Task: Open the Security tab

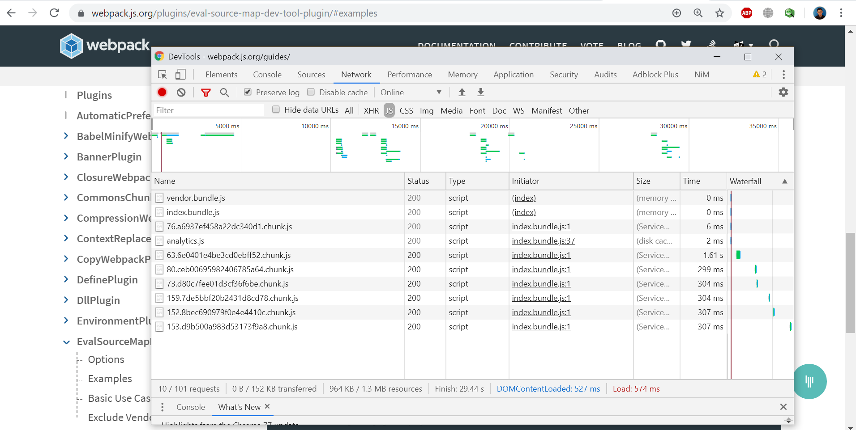Action: point(564,75)
